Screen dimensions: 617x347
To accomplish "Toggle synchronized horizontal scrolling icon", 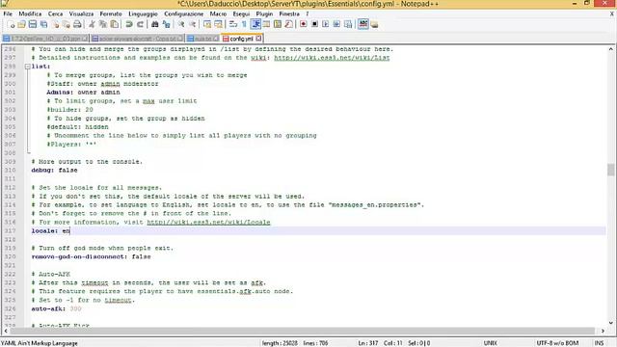I will coord(218,24).
